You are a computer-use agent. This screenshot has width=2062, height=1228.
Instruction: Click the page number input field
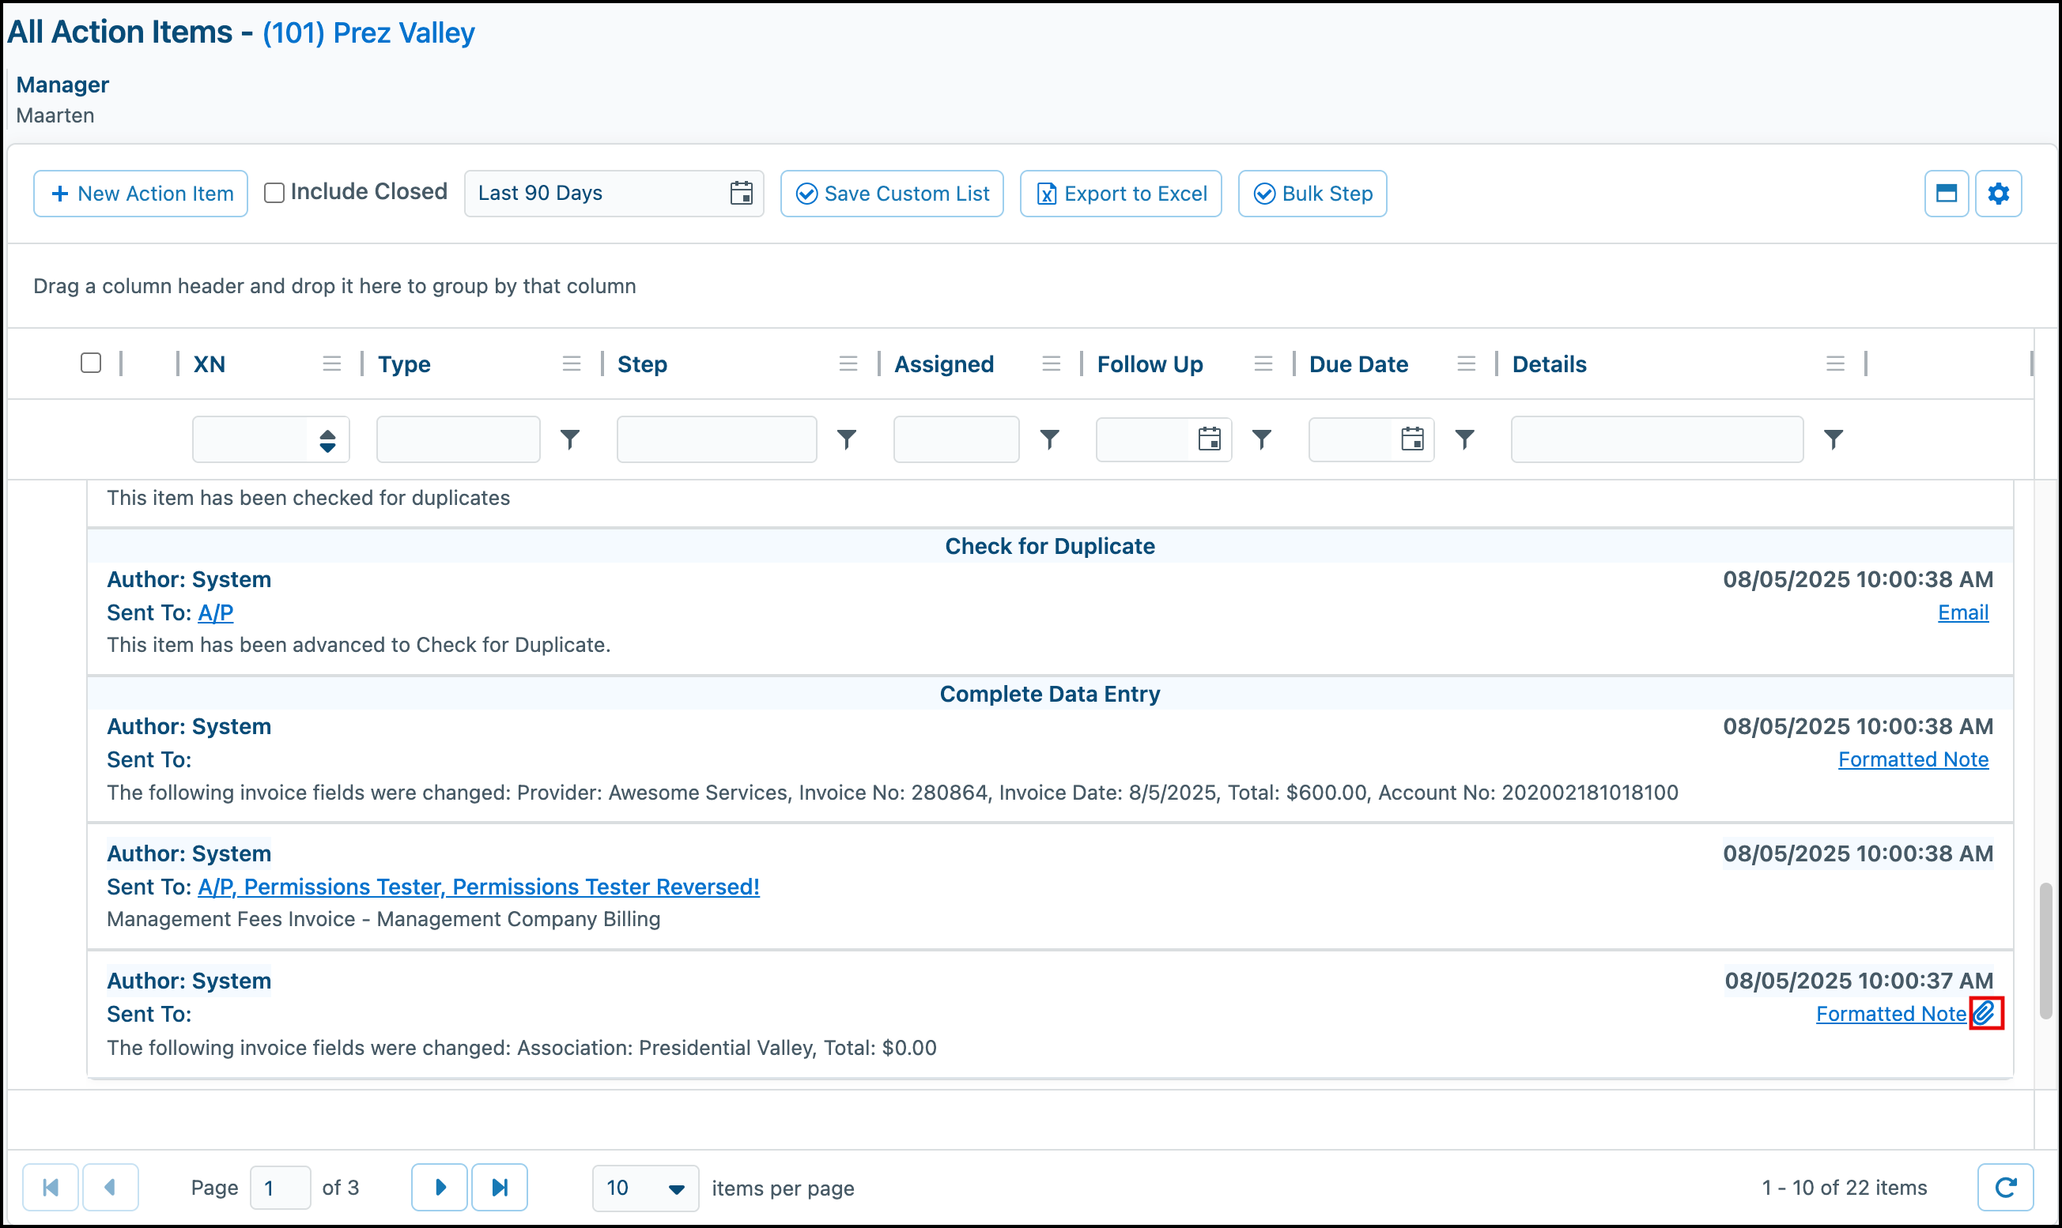click(280, 1188)
